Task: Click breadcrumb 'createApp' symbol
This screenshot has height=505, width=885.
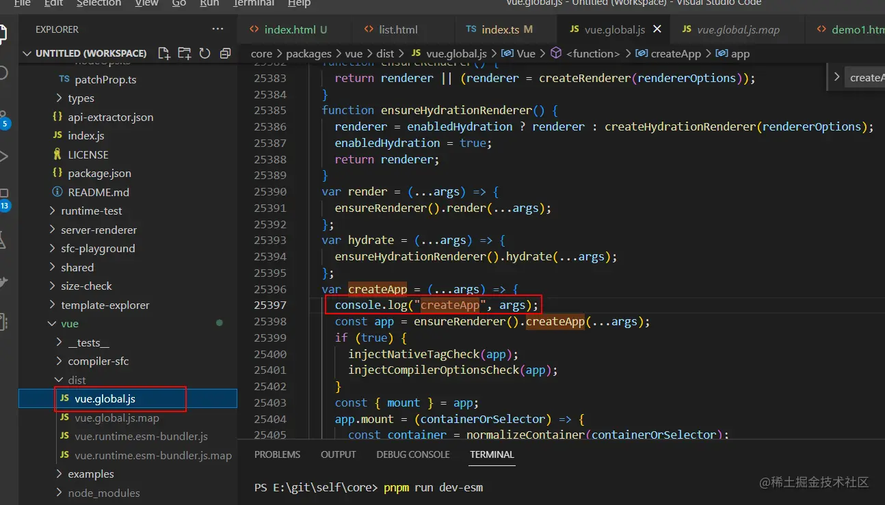Action: pos(668,53)
